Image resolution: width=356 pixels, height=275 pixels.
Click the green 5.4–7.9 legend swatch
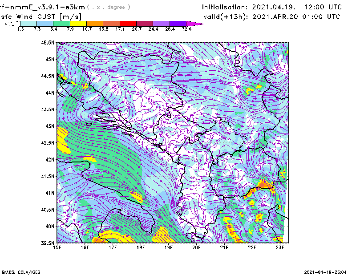[62, 24]
